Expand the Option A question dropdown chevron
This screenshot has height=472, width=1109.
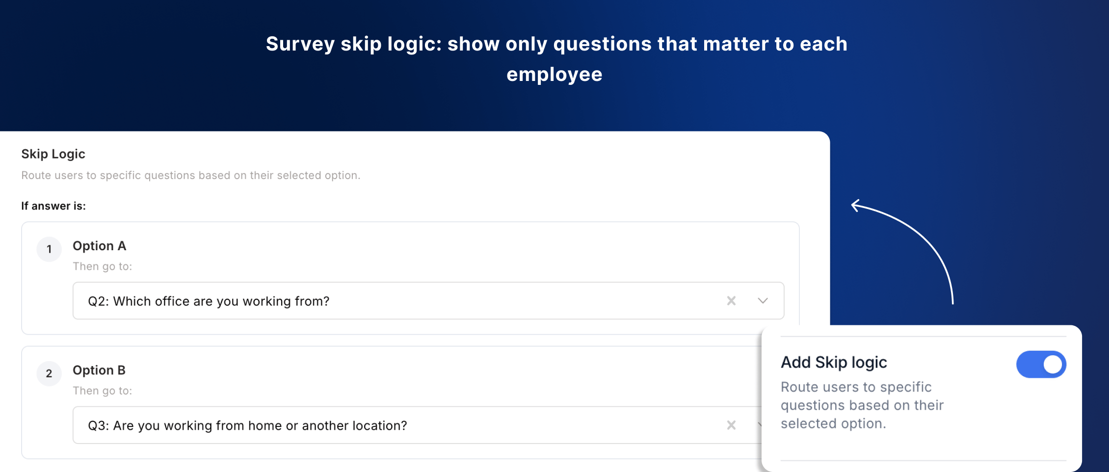763,301
